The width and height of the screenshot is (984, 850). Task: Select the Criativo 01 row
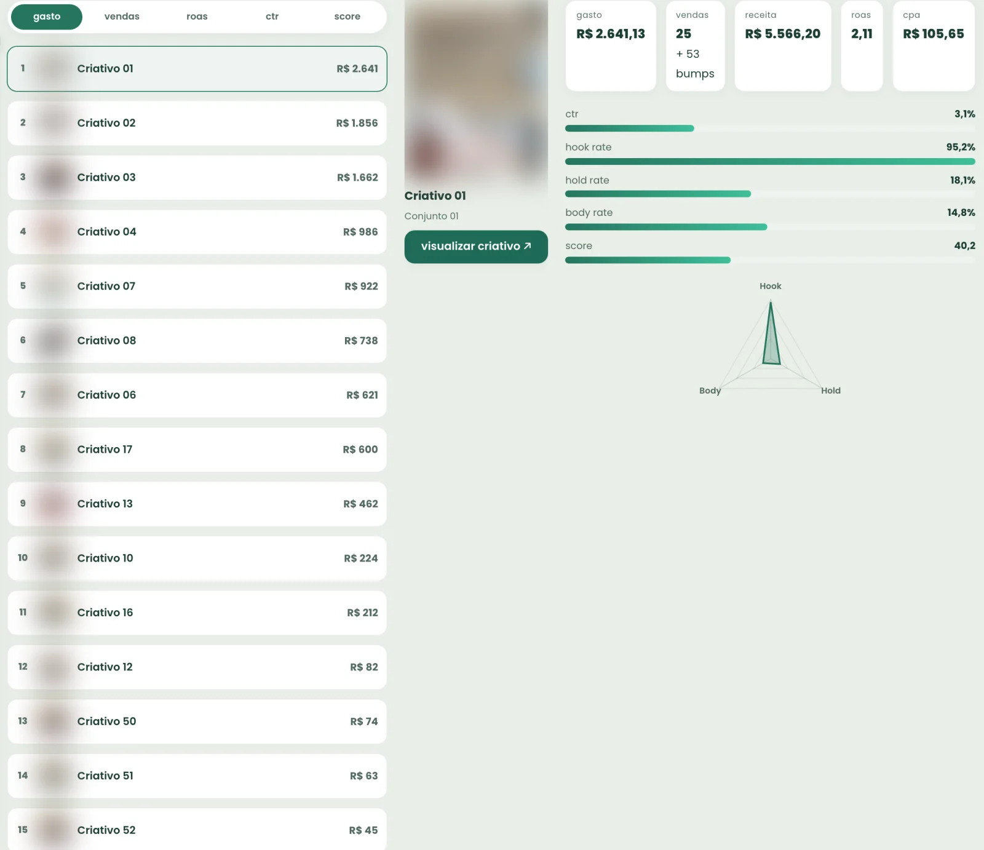click(197, 69)
